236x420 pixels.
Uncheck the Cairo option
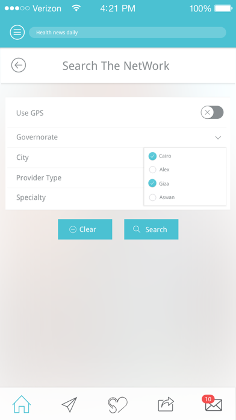point(152,156)
